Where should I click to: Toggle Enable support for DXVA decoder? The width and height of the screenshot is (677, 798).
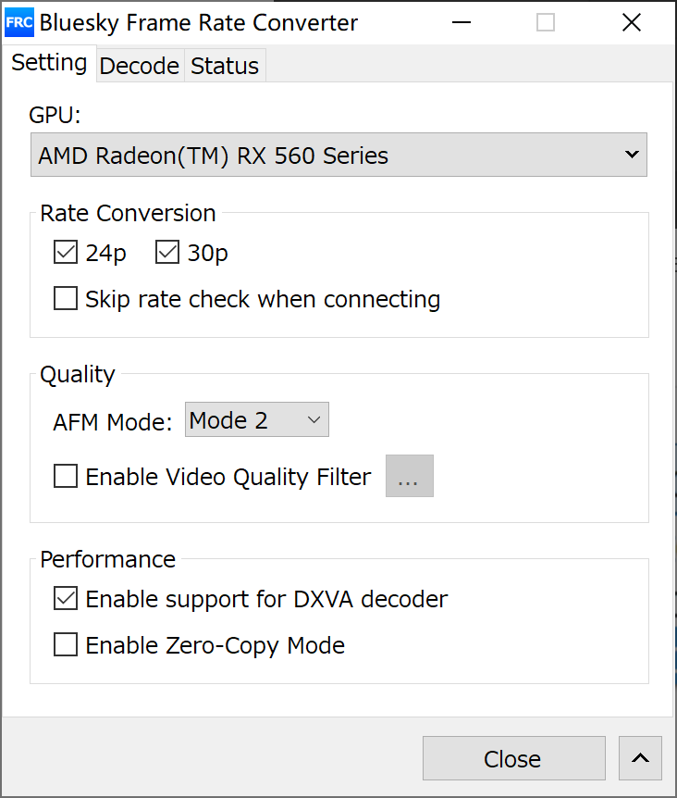[67, 599]
